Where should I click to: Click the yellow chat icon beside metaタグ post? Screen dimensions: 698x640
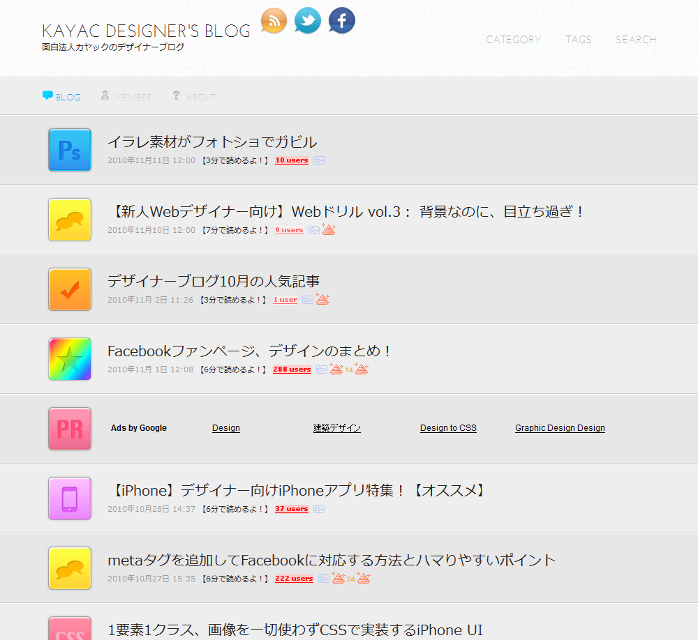click(70, 568)
